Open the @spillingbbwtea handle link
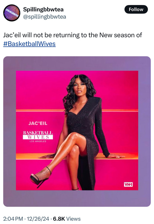This screenshot has height=224, width=154. click(x=45, y=17)
